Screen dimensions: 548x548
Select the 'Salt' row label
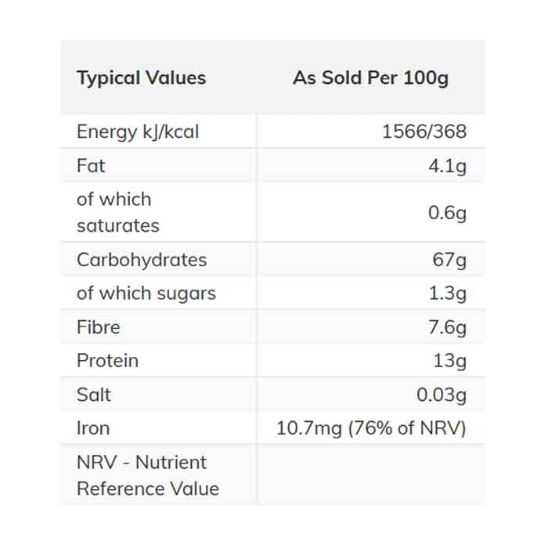point(94,395)
